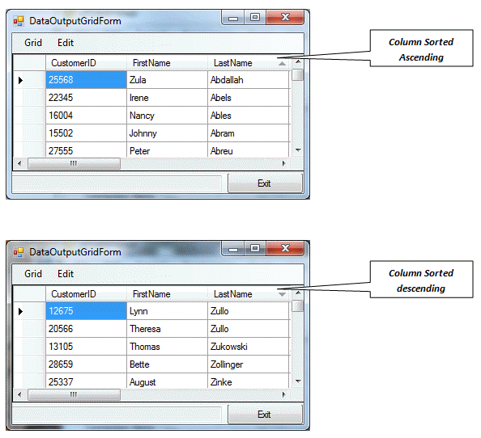Select cell 15502
481x438 pixels.
pos(86,133)
